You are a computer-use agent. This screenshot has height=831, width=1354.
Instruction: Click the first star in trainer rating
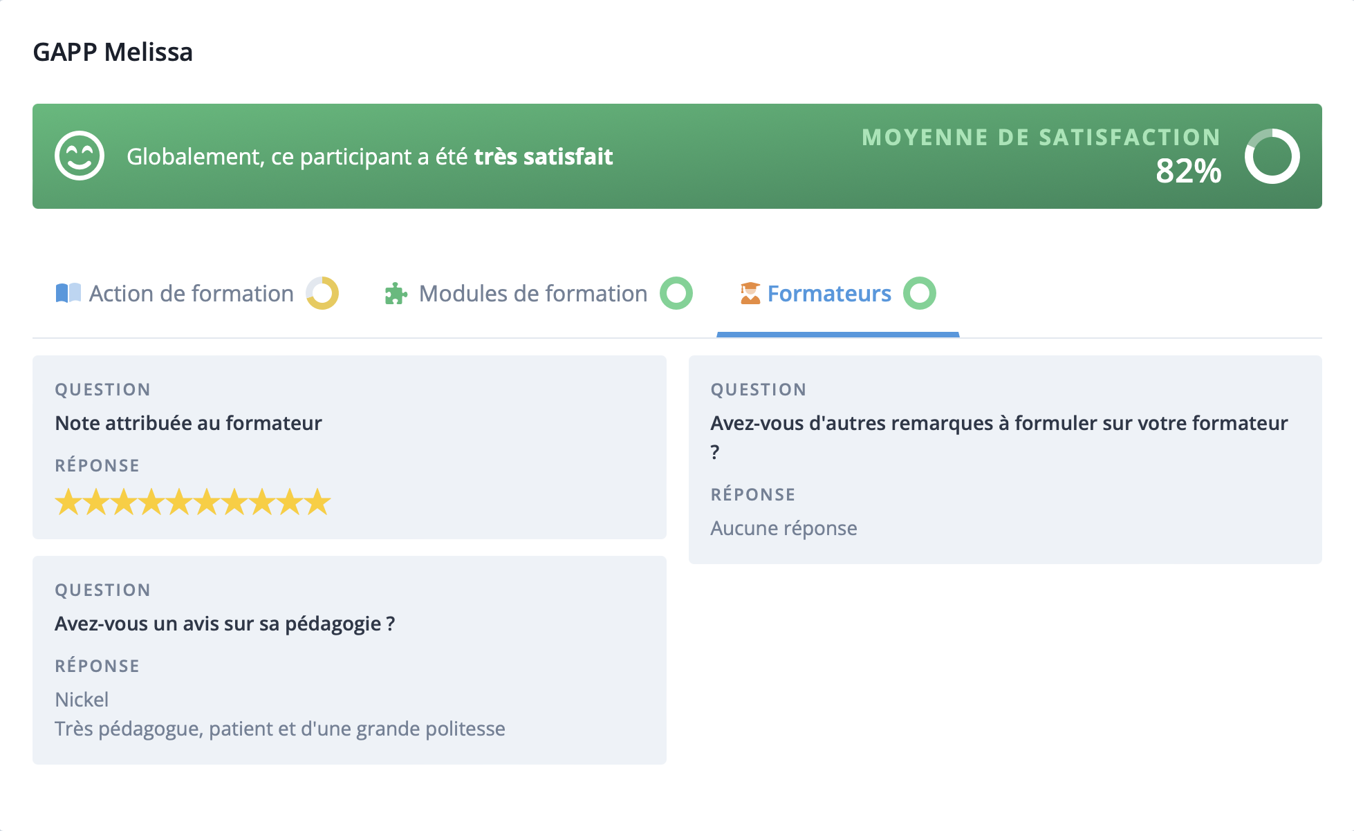click(68, 502)
